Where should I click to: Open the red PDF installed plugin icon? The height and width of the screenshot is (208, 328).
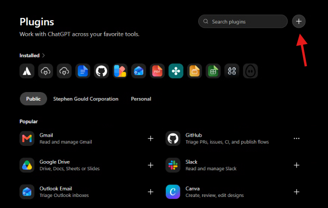tap(158, 71)
